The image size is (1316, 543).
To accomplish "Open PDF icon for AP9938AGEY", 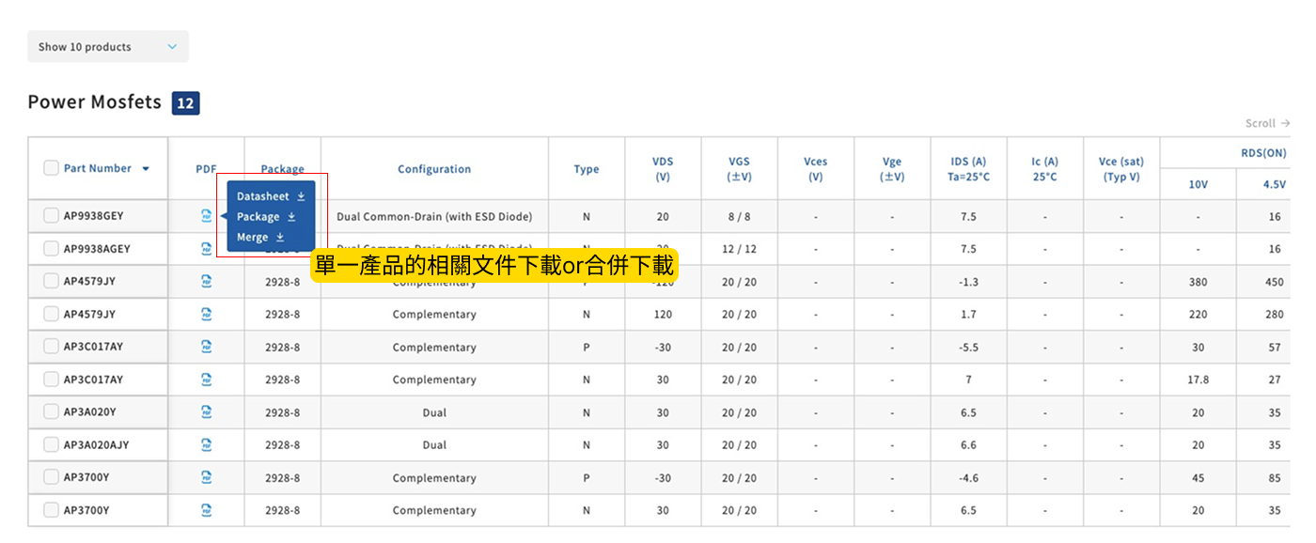I will pyautogui.click(x=207, y=249).
